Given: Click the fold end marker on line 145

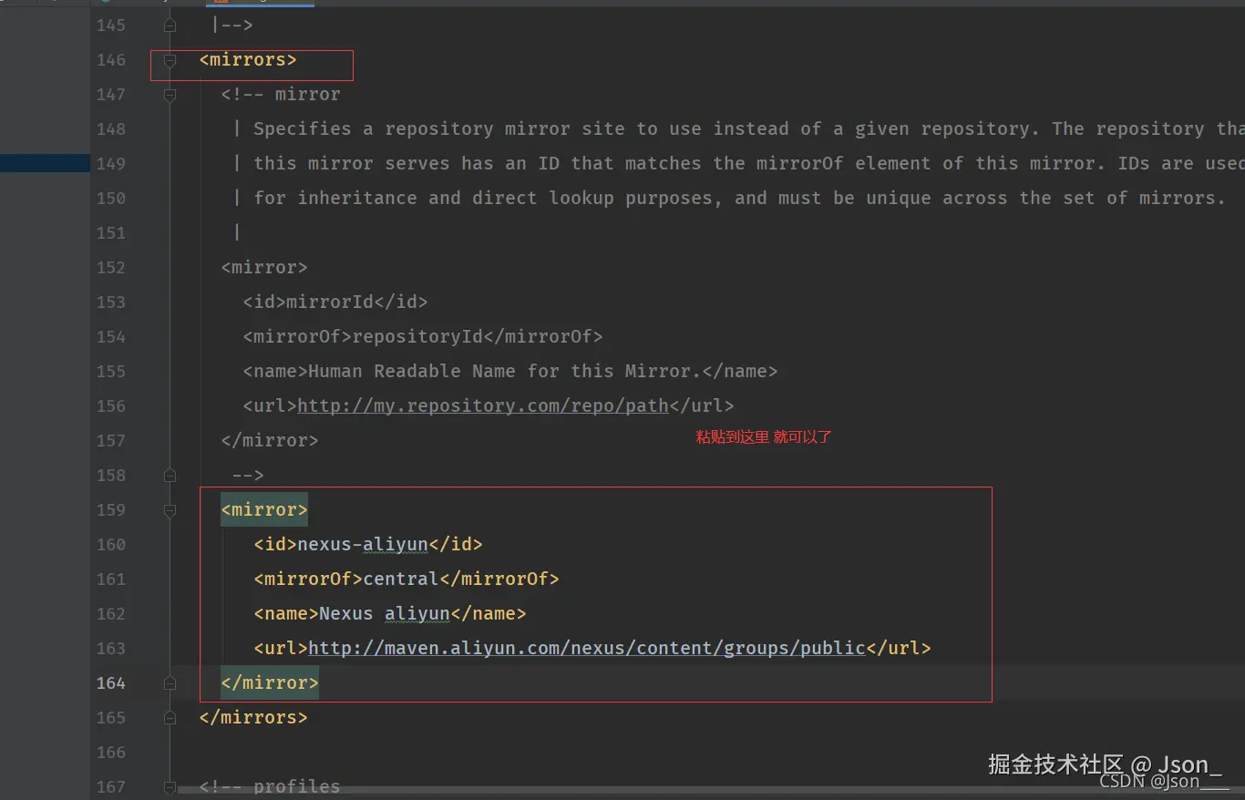Looking at the screenshot, I should [x=170, y=26].
